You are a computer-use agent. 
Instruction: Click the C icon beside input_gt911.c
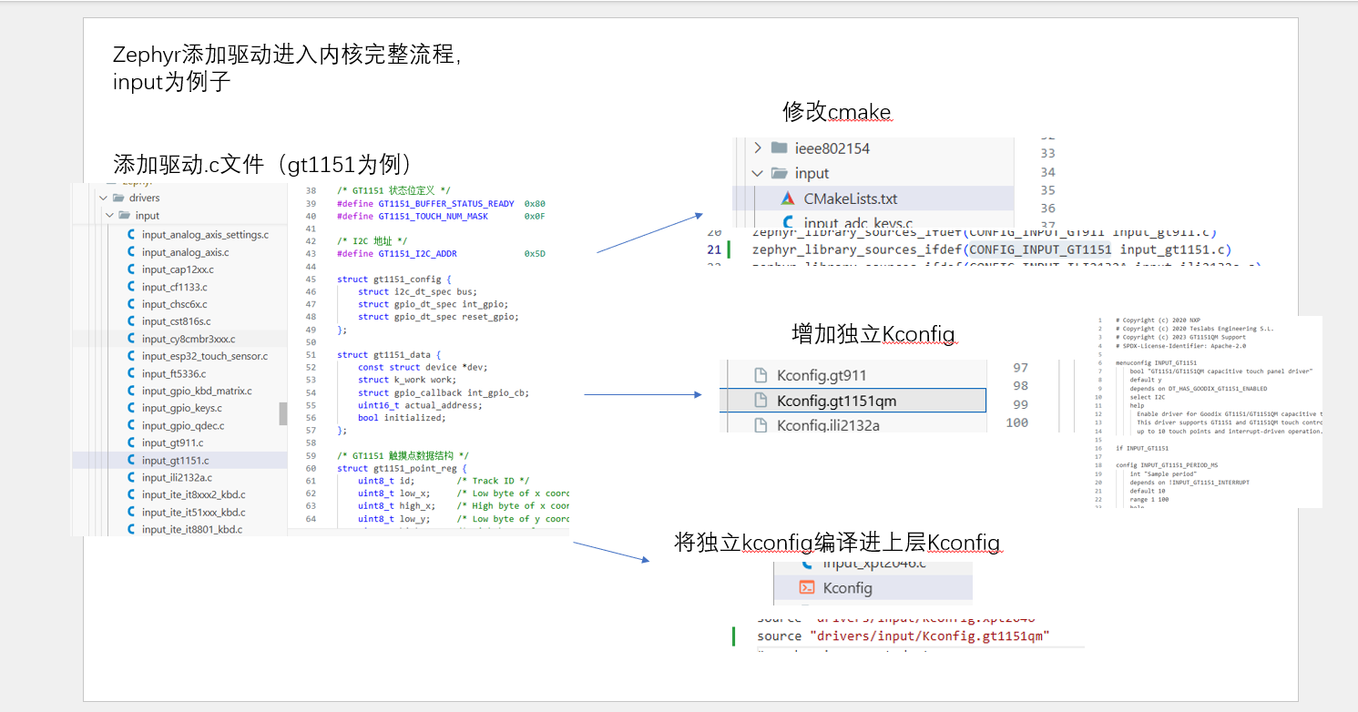tap(133, 442)
